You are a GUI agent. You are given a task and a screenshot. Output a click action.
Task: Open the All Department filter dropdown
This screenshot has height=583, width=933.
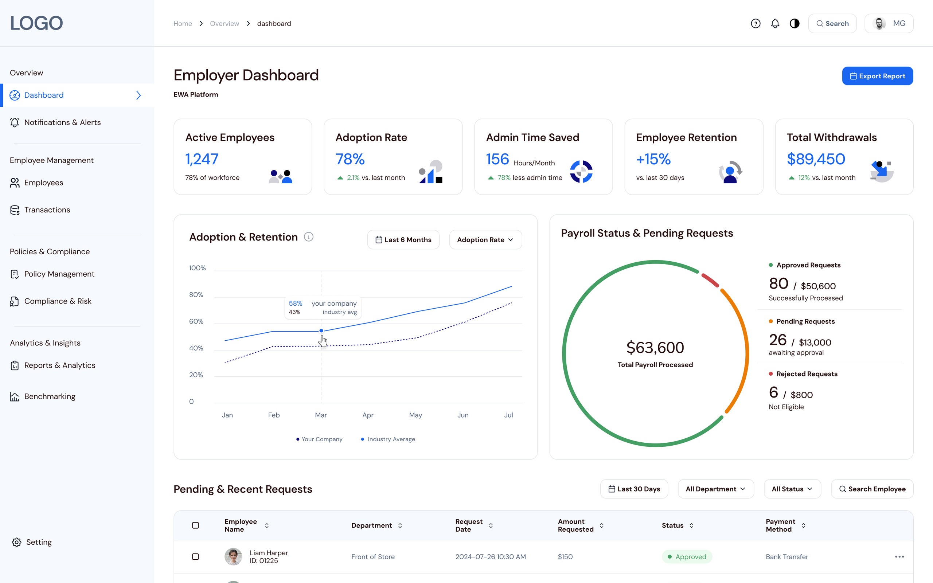[715, 489]
